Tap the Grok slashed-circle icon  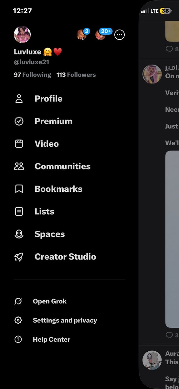18,301
